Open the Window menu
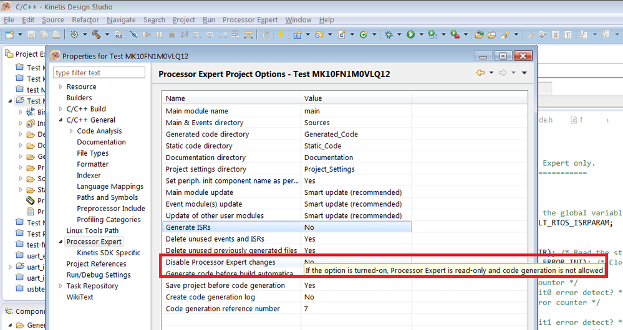The height and width of the screenshot is (330, 623). point(298,20)
